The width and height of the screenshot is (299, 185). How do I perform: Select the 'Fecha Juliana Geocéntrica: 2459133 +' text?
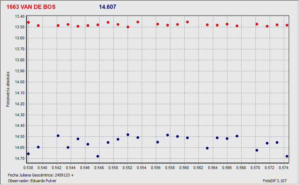click(41, 175)
